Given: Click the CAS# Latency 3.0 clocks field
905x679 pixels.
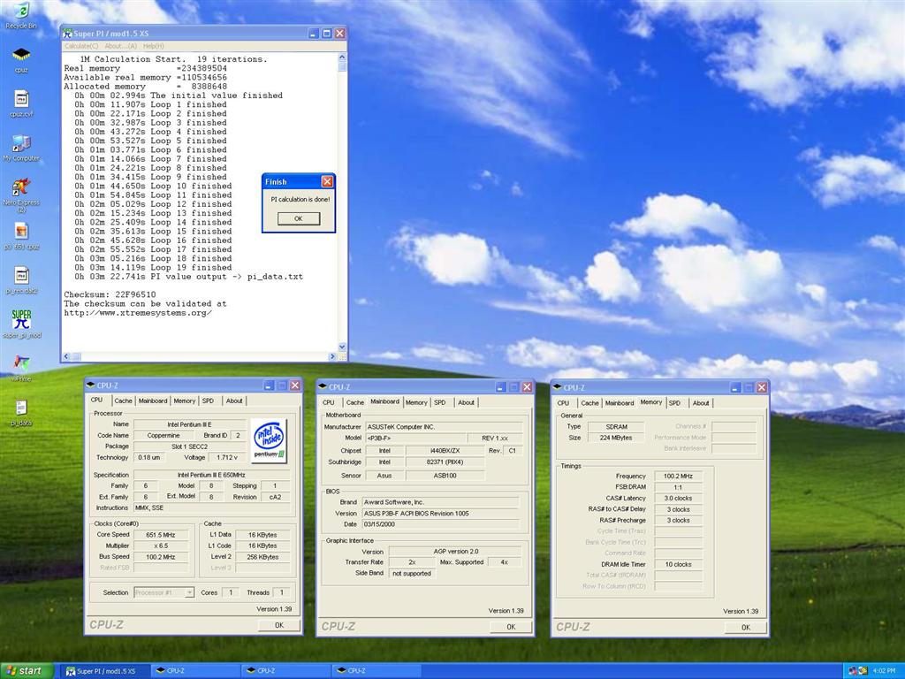Looking at the screenshot, I should tap(678, 499).
